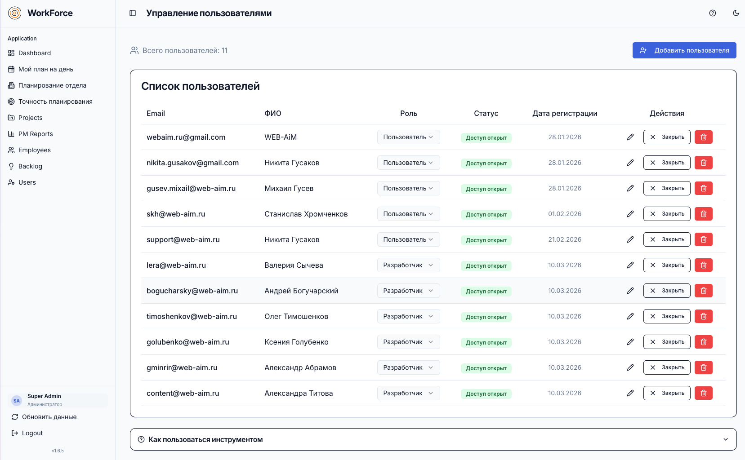Click the Super Admin profile block
This screenshot has width=745, height=460.
58,400
